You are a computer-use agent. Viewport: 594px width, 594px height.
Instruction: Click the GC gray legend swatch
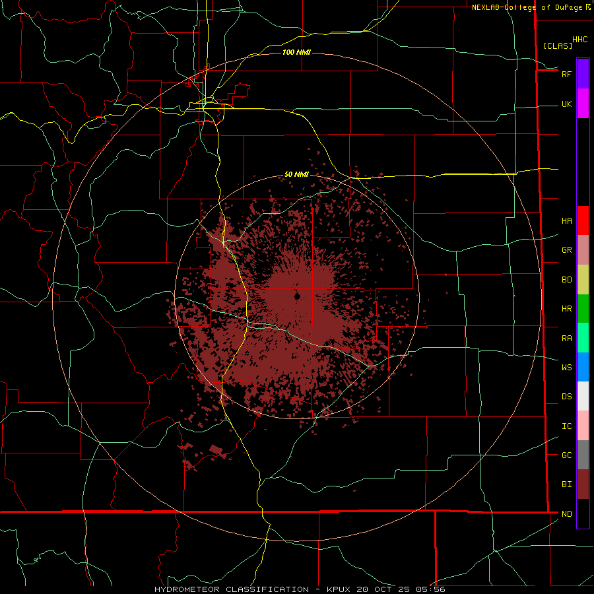pyautogui.click(x=583, y=455)
